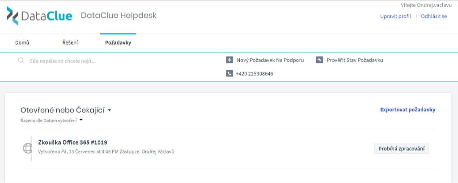Click the phone icon beside the number
458x183 pixels.
(x=229, y=74)
